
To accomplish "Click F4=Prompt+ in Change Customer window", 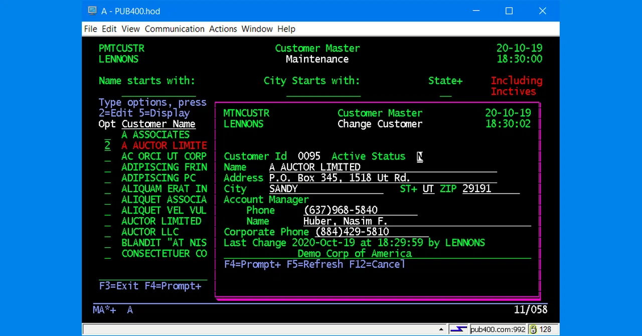I will click(252, 264).
